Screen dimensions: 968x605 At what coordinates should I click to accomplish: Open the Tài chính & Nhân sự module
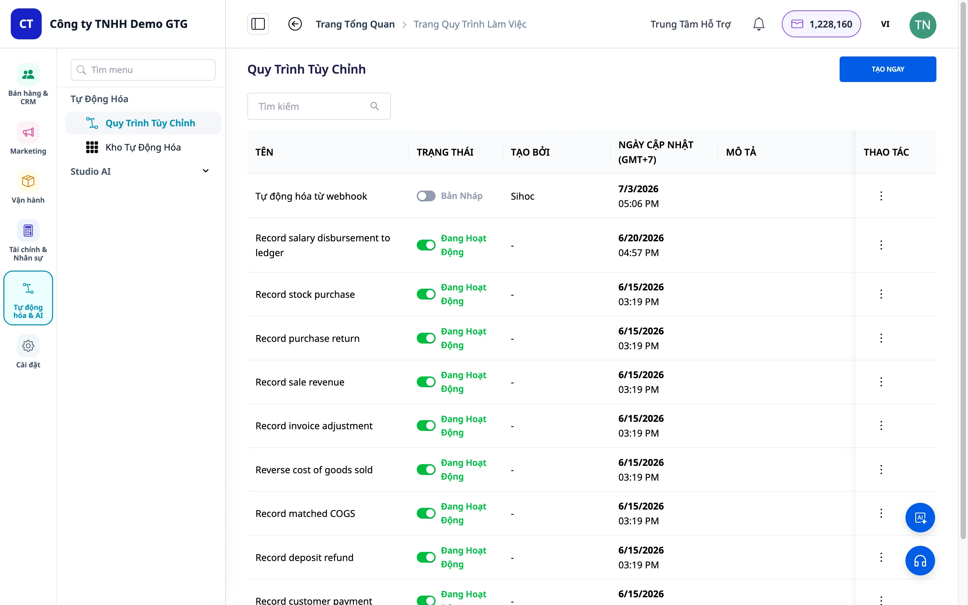(28, 240)
